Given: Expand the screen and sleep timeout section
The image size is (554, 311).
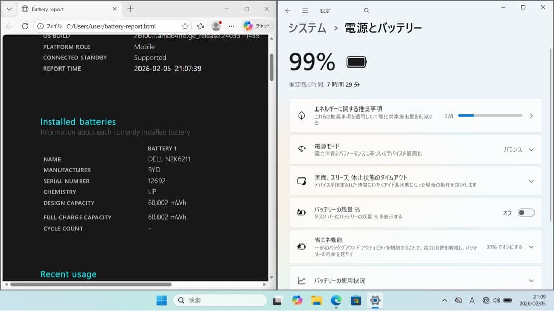Looking at the screenshot, I should point(532,181).
